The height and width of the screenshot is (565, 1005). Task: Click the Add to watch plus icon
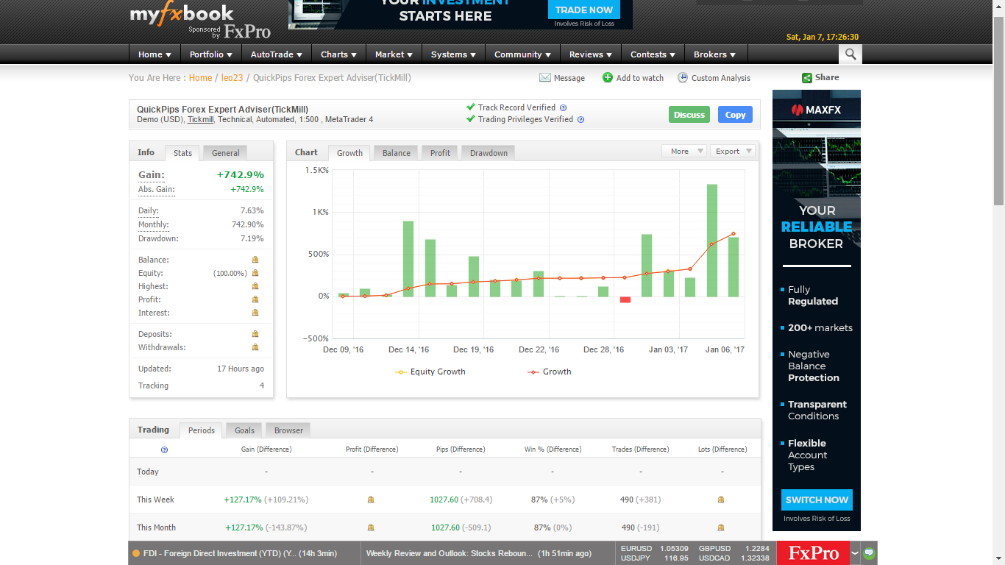(x=608, y=77)
